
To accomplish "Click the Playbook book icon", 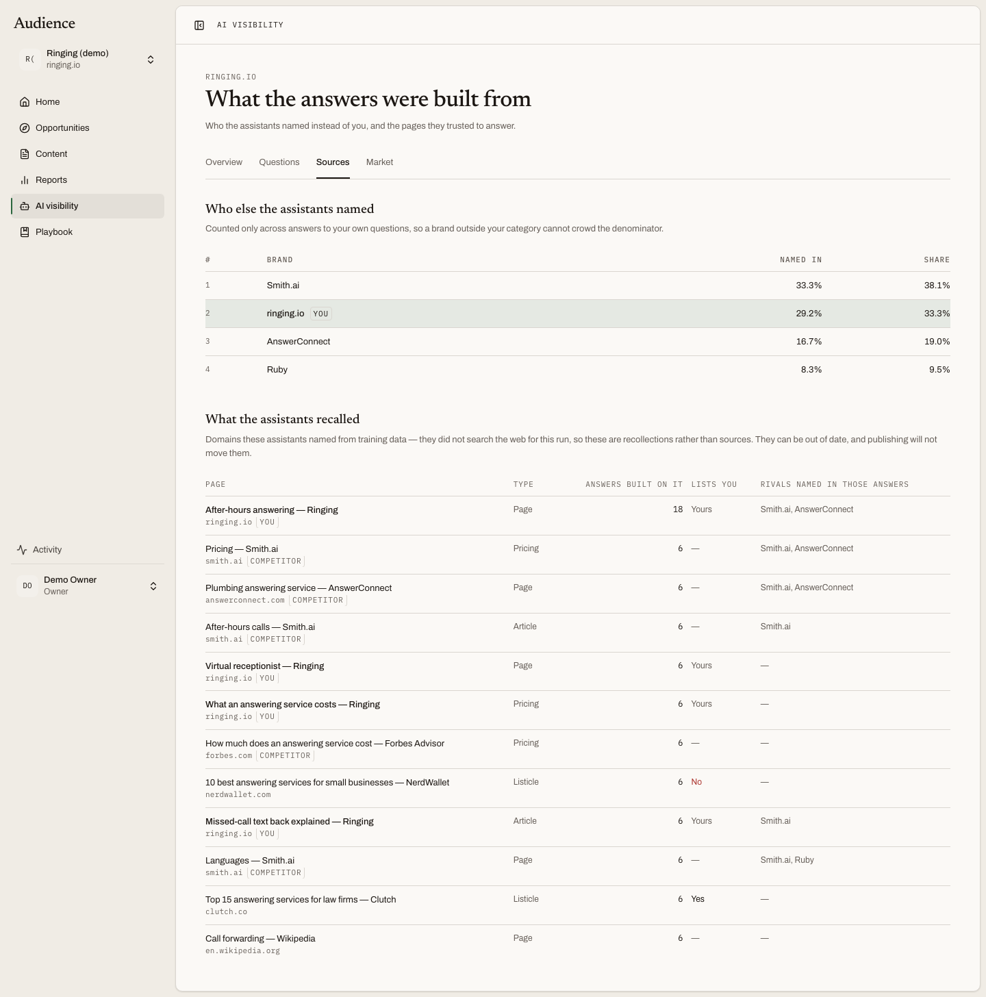I will [x=25, y=232].
